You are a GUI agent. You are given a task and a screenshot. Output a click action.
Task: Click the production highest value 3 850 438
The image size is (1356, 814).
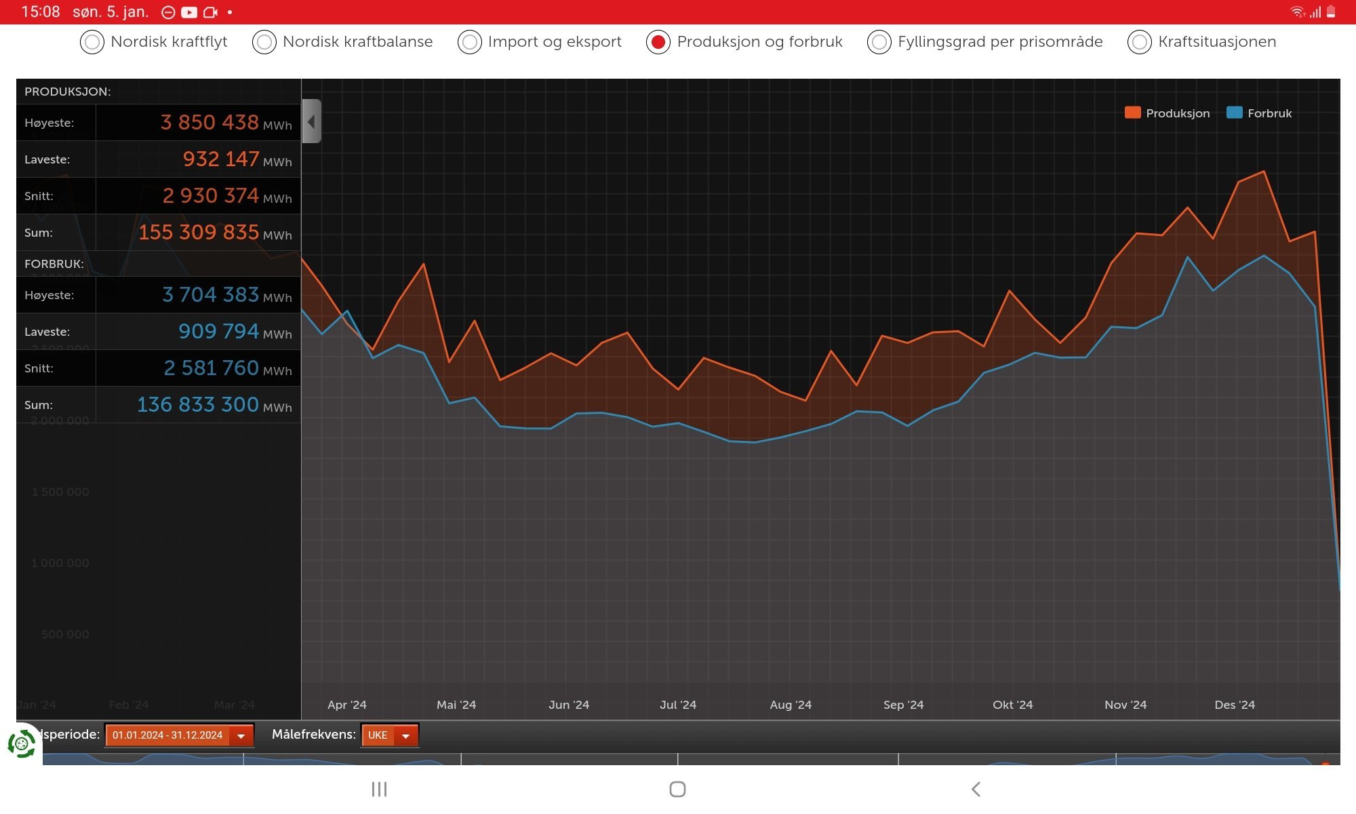[210, 122]
